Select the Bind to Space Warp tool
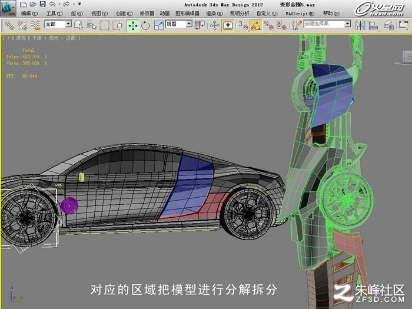412x309 pixels. pyautogui.click(x=35, y=25)
